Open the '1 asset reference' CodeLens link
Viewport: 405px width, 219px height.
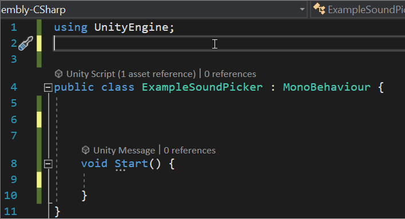[x=157, y=74]
